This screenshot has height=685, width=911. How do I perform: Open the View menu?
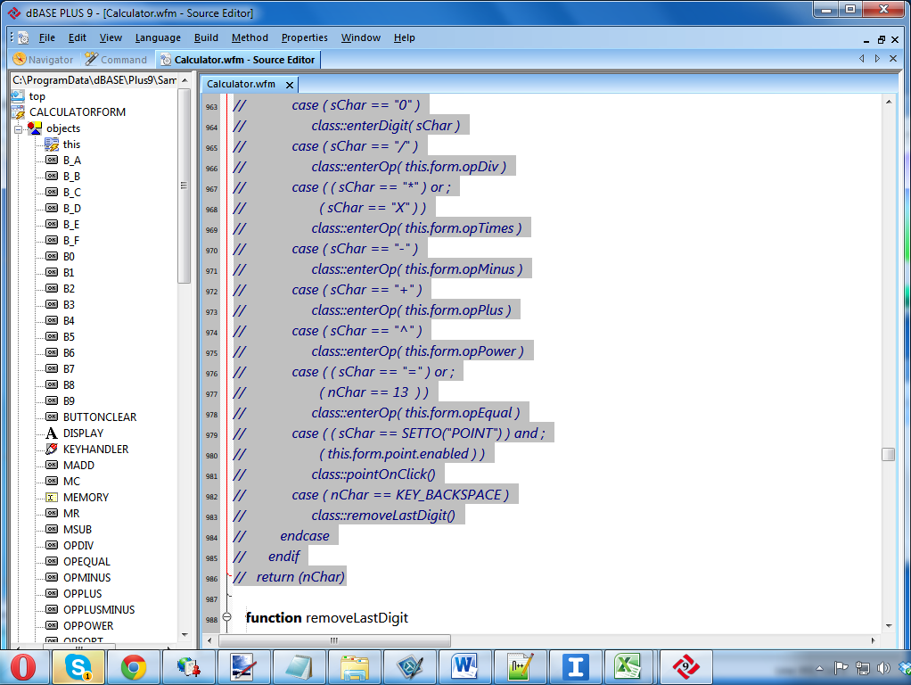pyautogui.click(x=111, y=37)
